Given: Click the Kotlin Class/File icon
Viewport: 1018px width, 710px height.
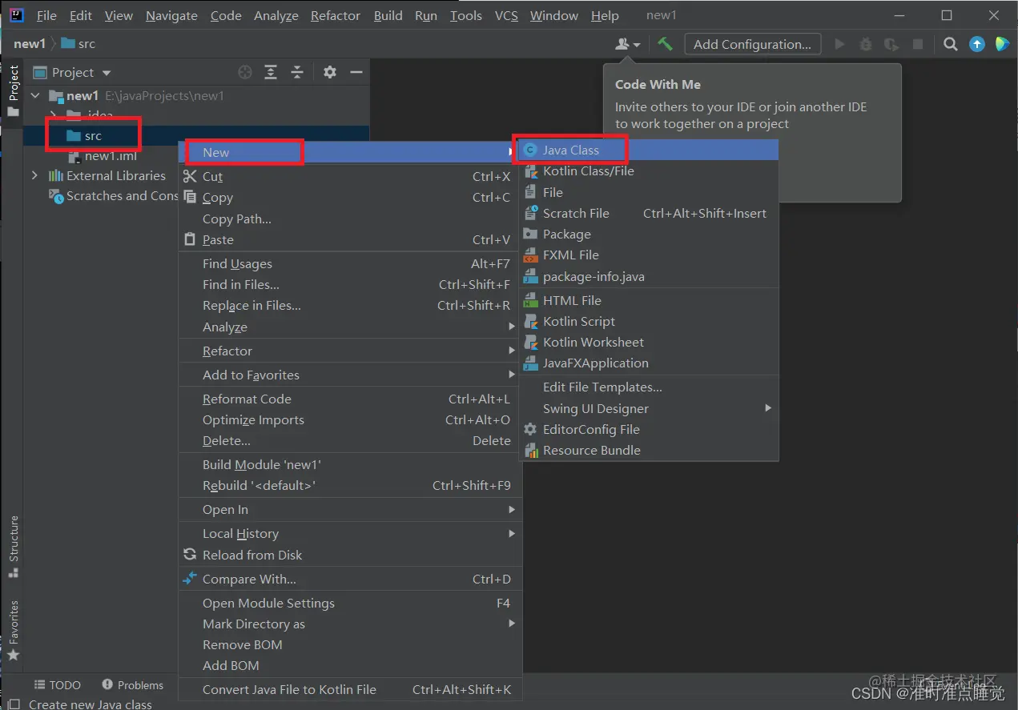Looking at the screenshot, I should click(x=530, y=171).
